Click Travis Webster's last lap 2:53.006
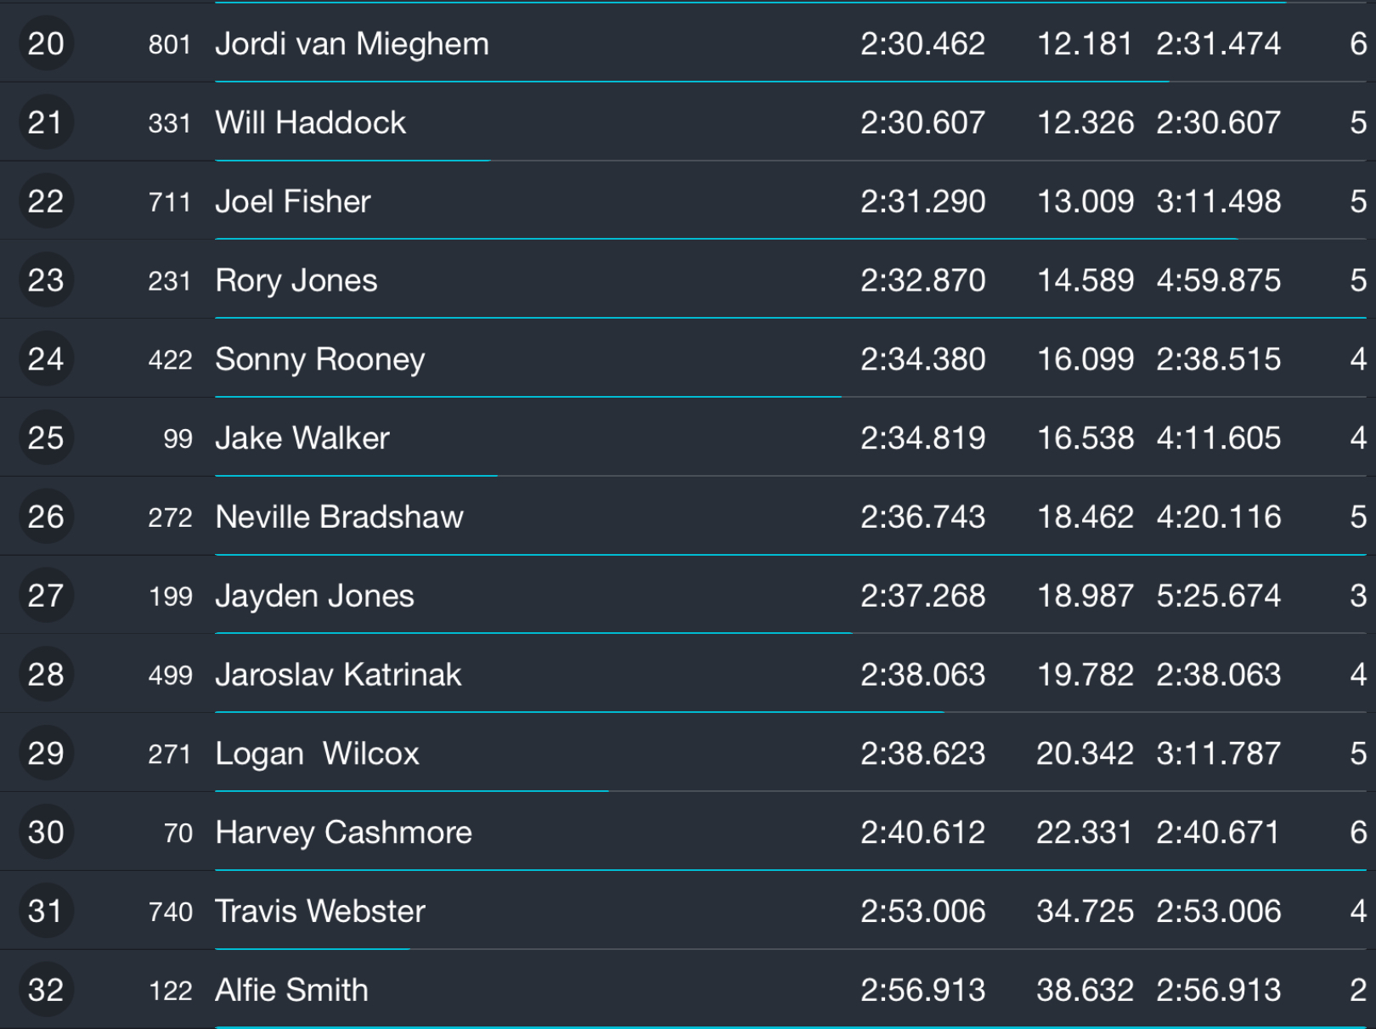The image size is (1376, 1029). point(1218,911)
